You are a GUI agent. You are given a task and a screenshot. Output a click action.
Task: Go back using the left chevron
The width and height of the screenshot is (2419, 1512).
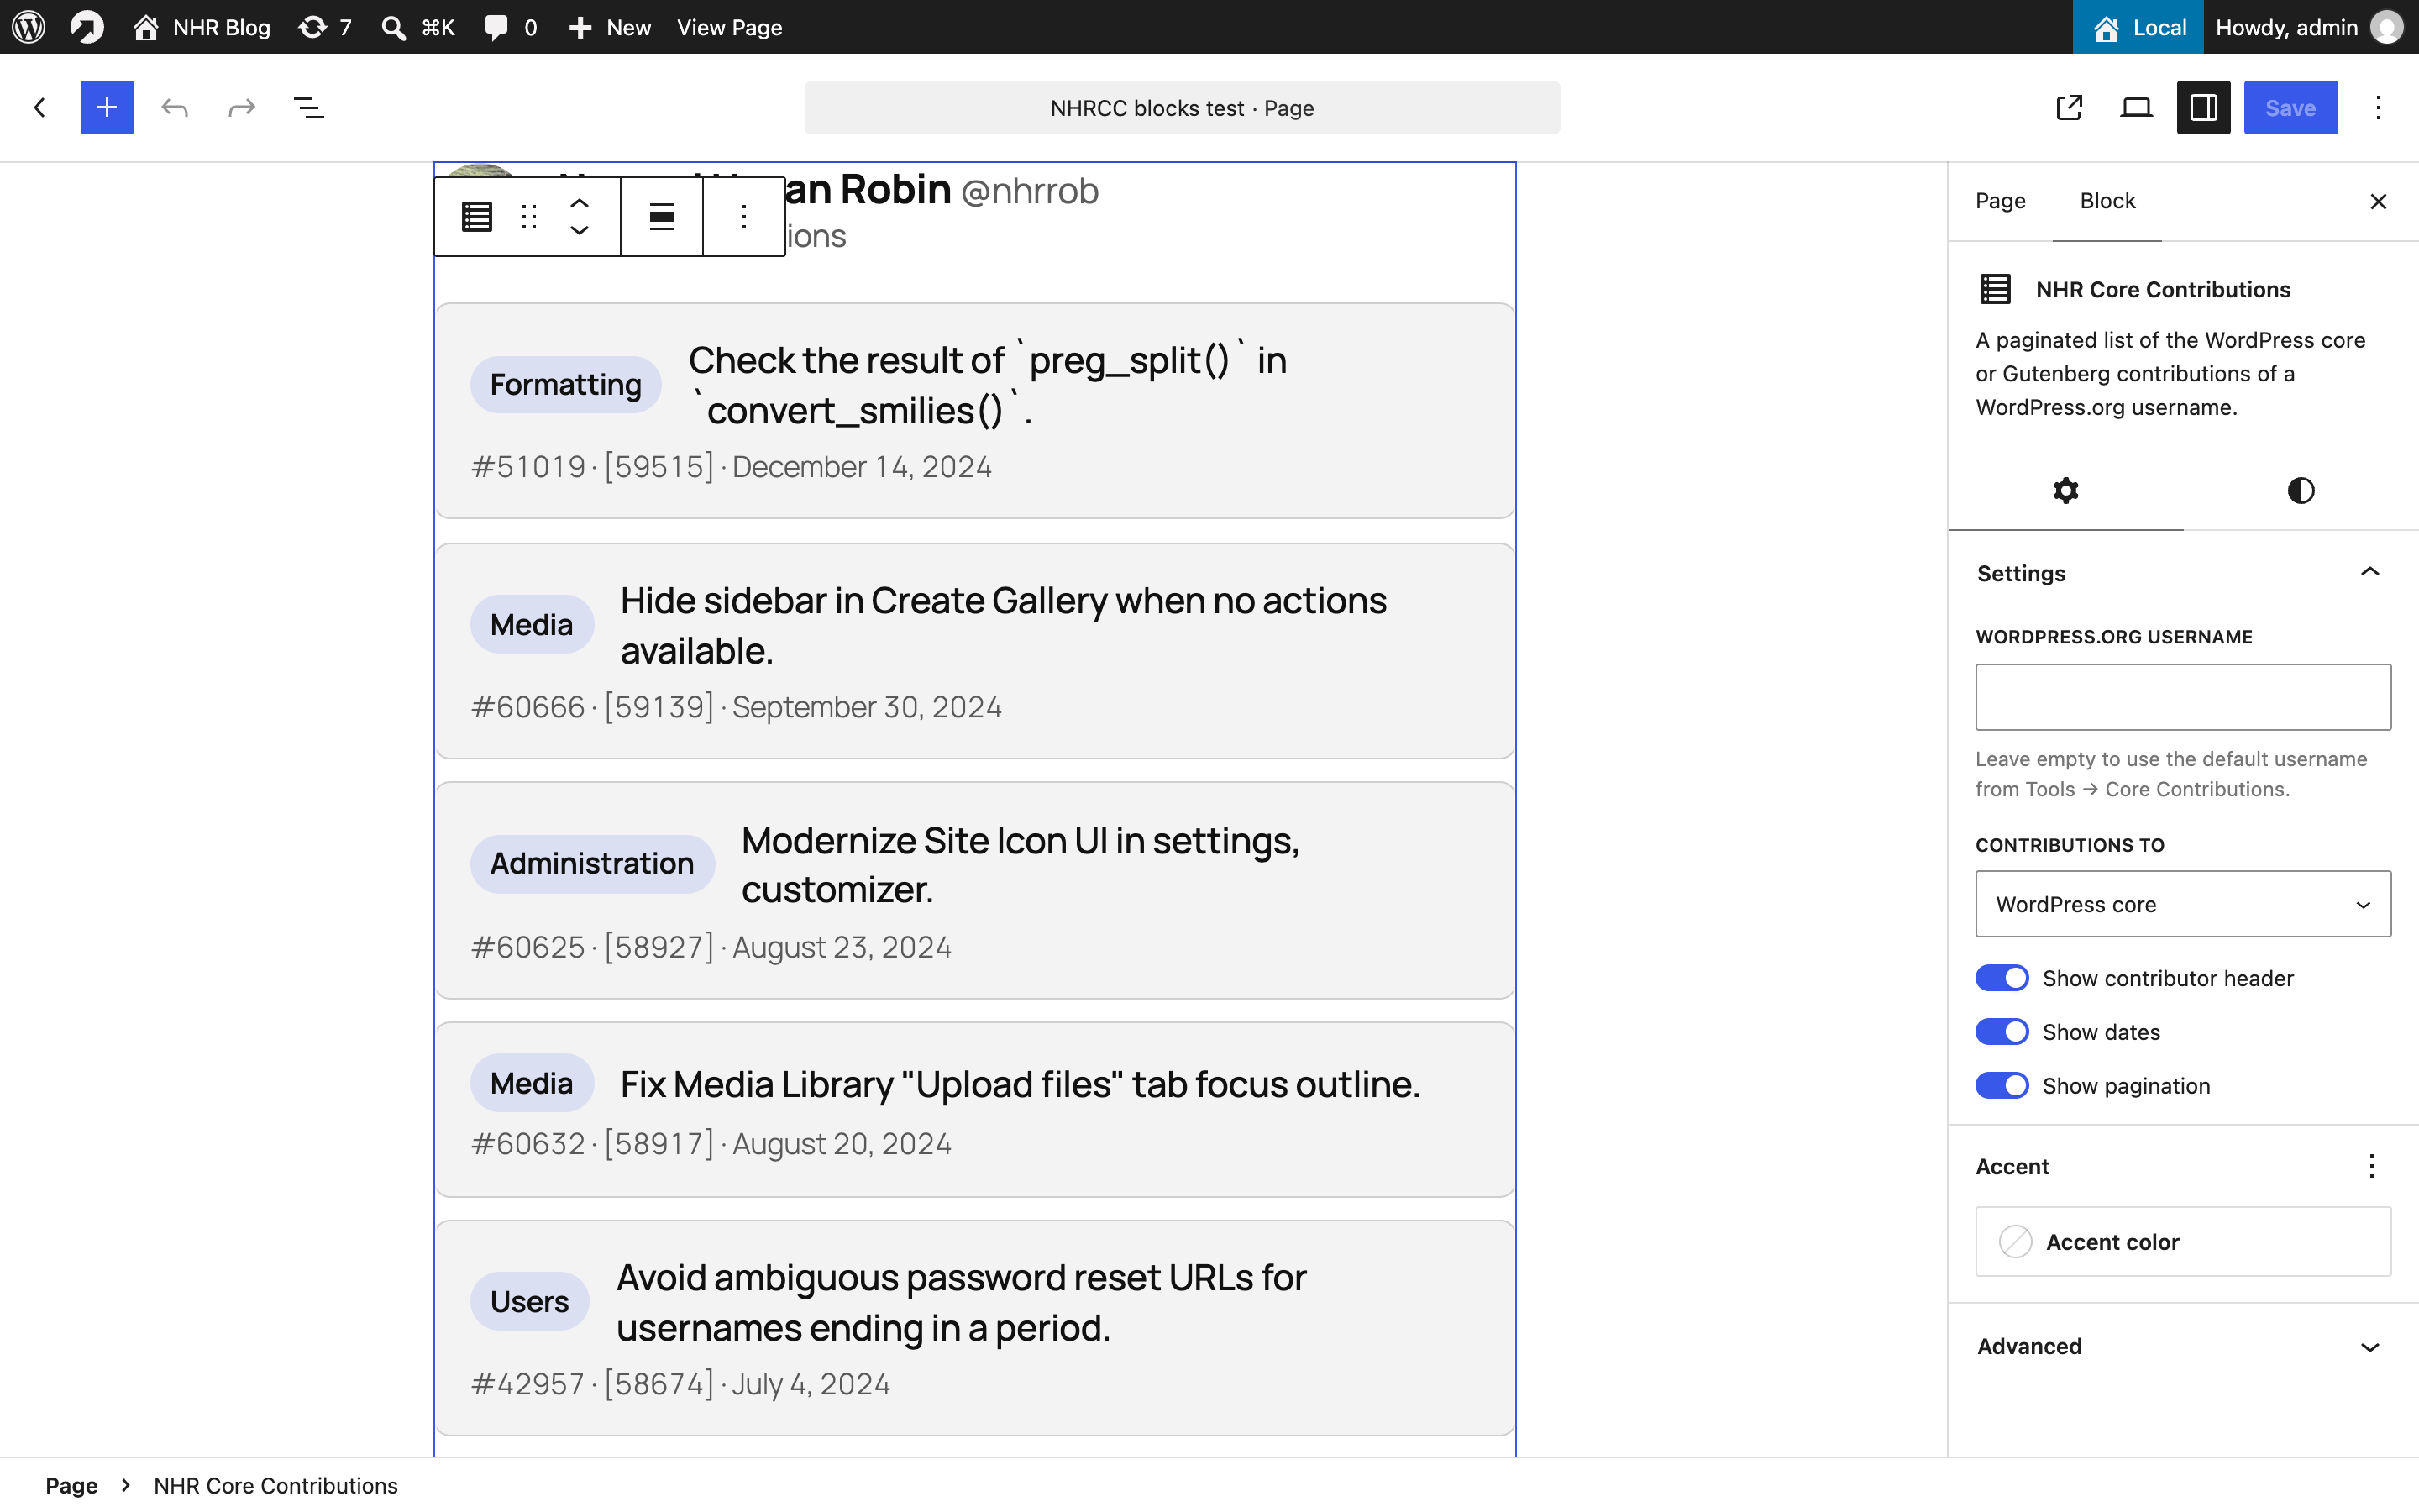[40, 107]
